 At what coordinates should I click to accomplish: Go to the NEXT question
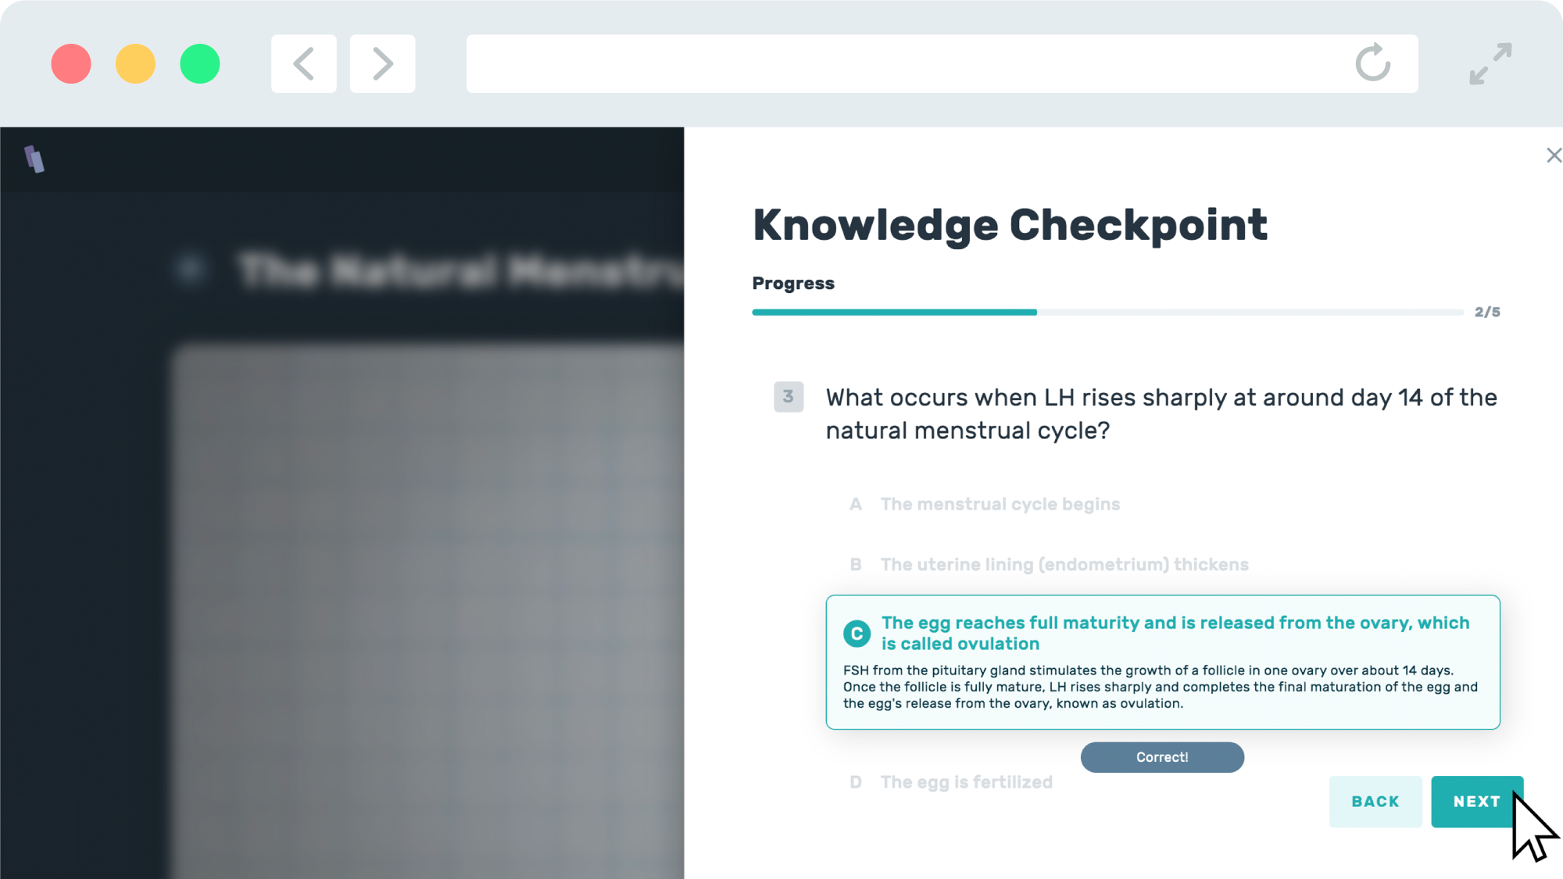coord(1477,802)
